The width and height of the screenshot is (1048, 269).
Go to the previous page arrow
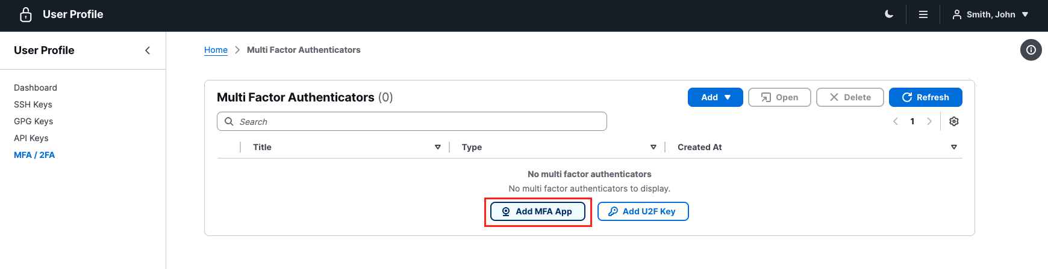896,121
